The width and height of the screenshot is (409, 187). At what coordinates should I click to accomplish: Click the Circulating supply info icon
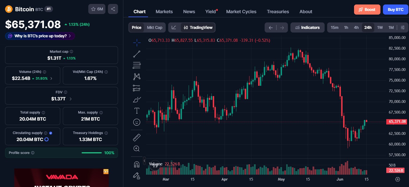point(46,133)
